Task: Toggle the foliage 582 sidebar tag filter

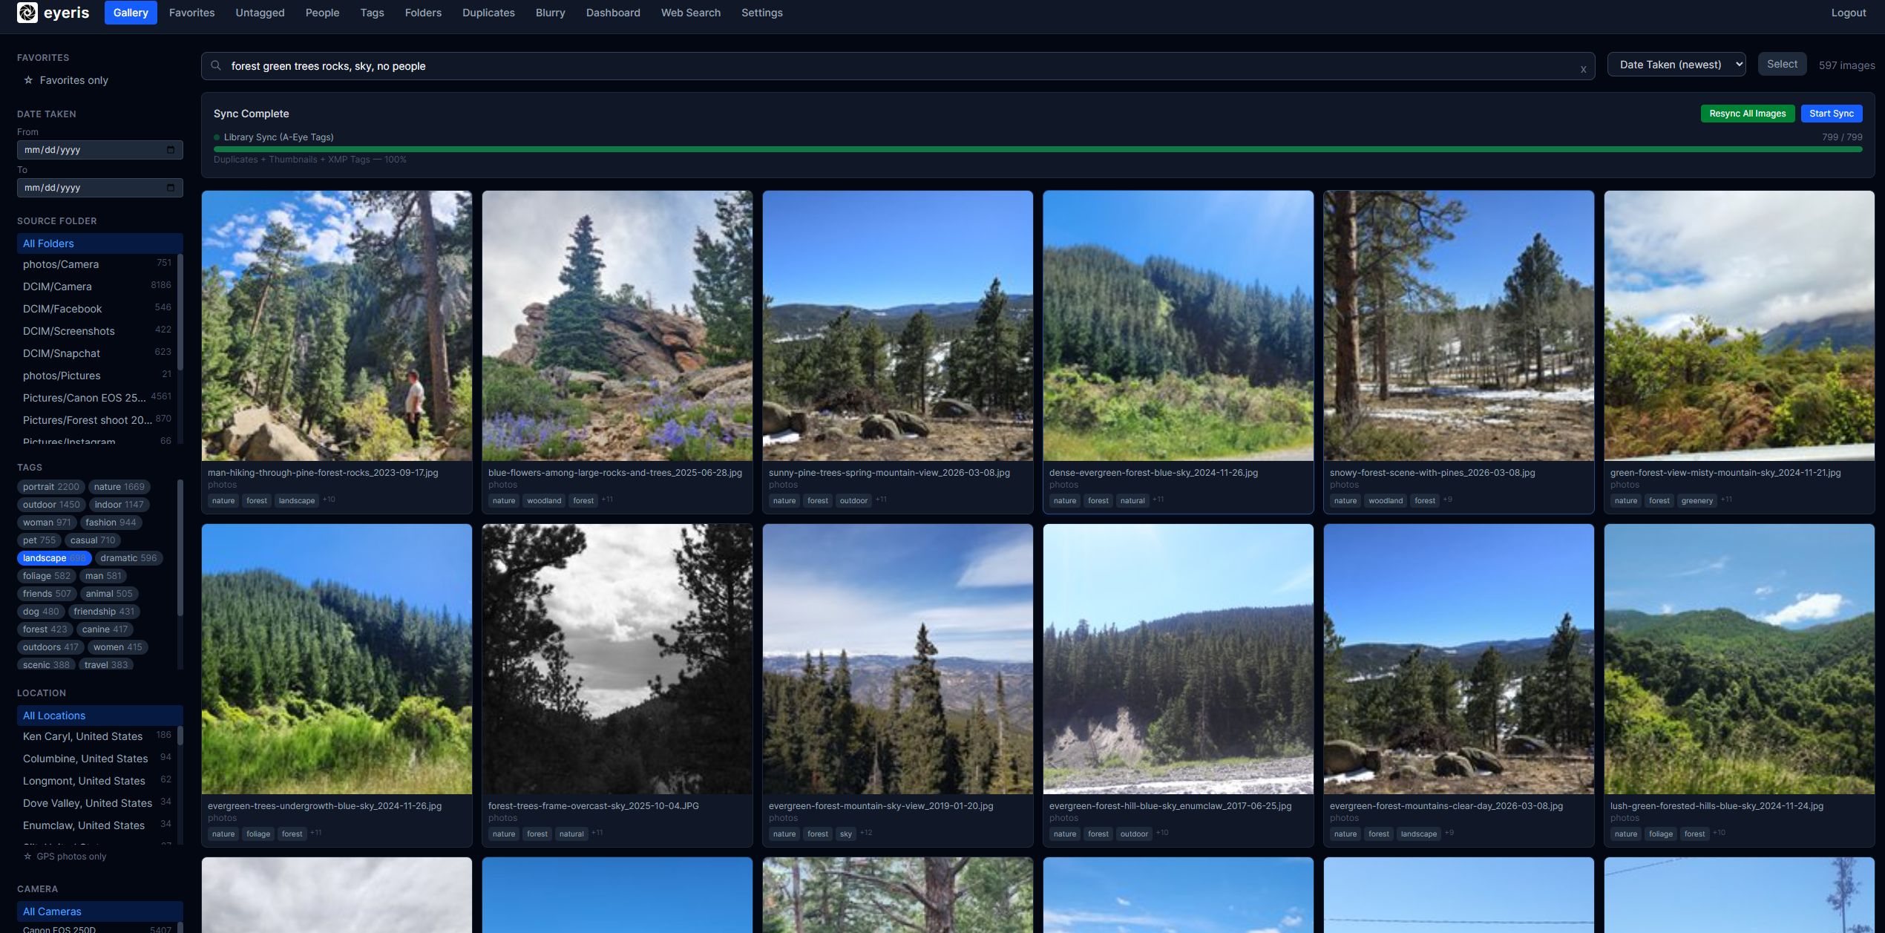Action: click(46, 576)
